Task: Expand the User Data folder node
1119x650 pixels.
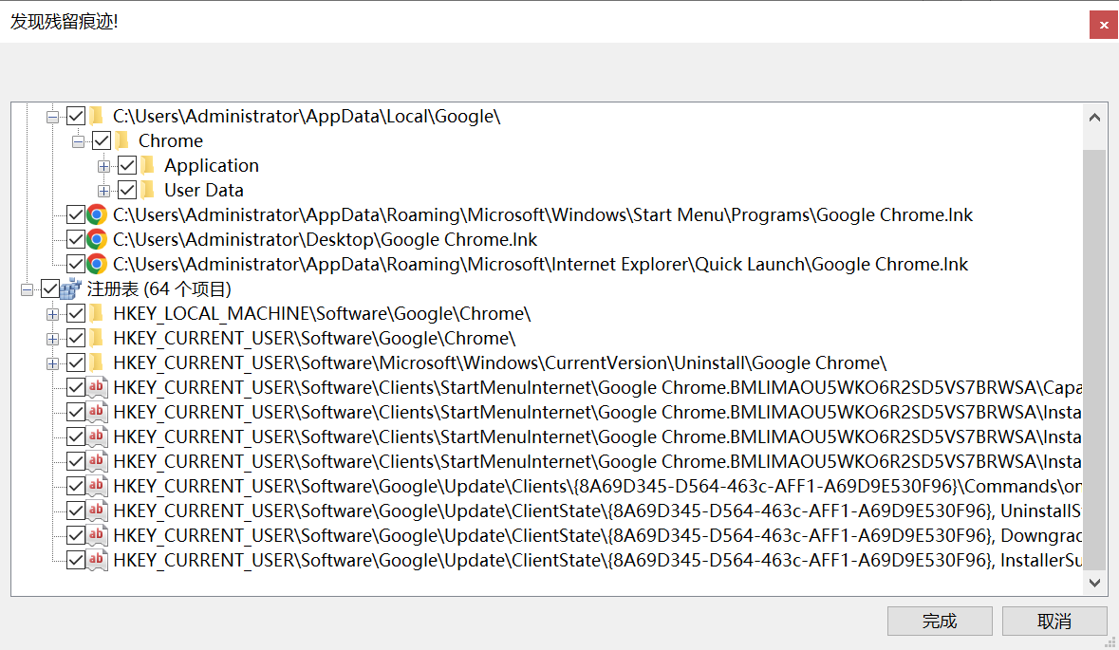Action: 104,190
